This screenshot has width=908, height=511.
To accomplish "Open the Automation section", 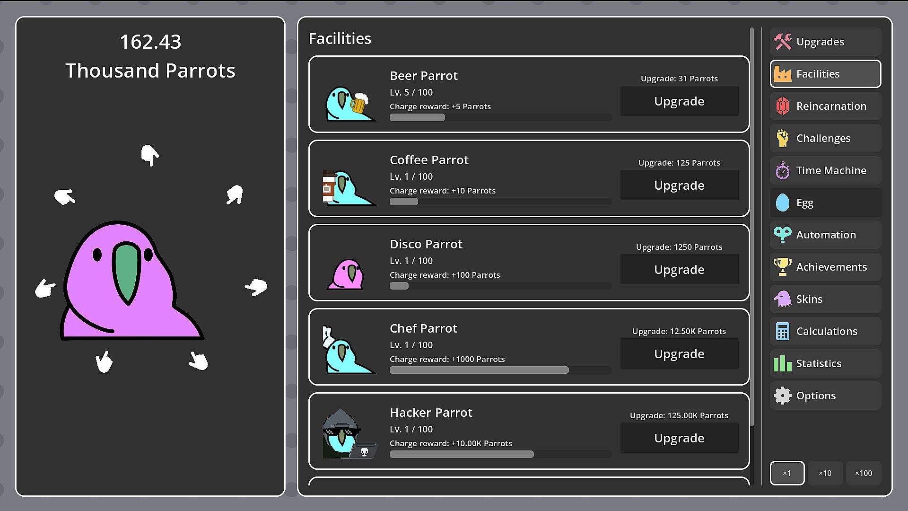I will click(825, 235).
